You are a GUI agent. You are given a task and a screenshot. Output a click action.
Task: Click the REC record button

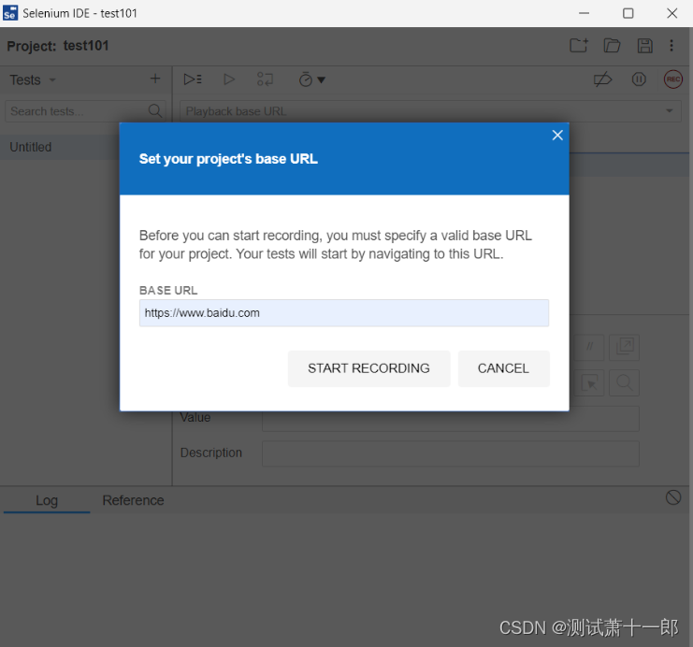[673, 79]
